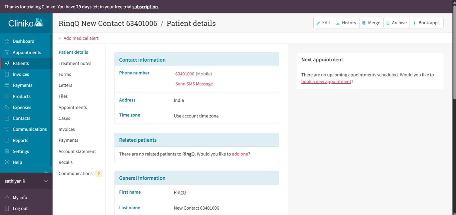Click the Next appointment heading
Screen dimensions: 456x215
(322, 60)
